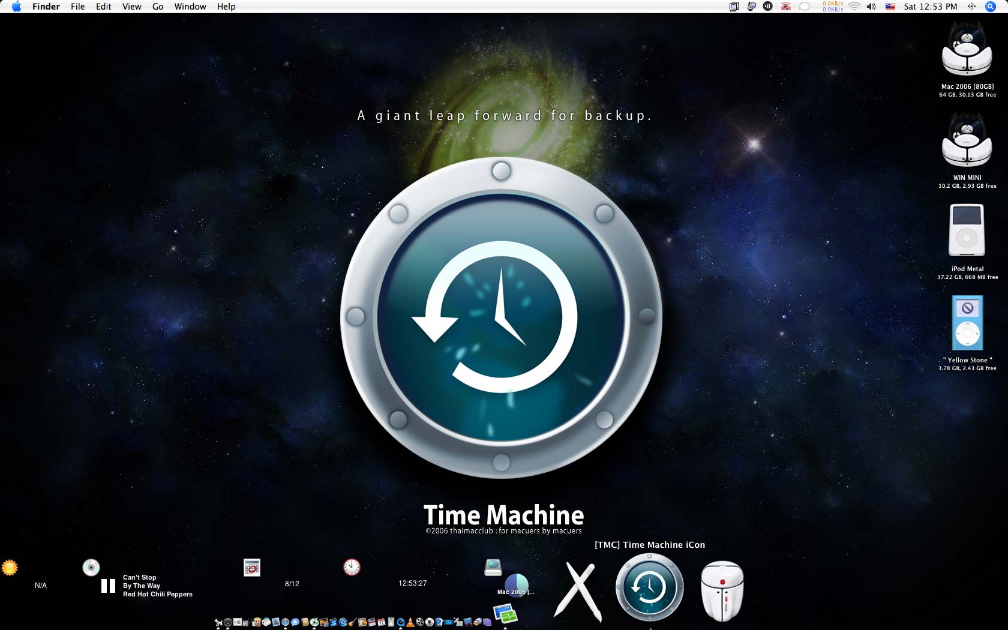
Task: Open the Finder menu
Action: [46, 7]
